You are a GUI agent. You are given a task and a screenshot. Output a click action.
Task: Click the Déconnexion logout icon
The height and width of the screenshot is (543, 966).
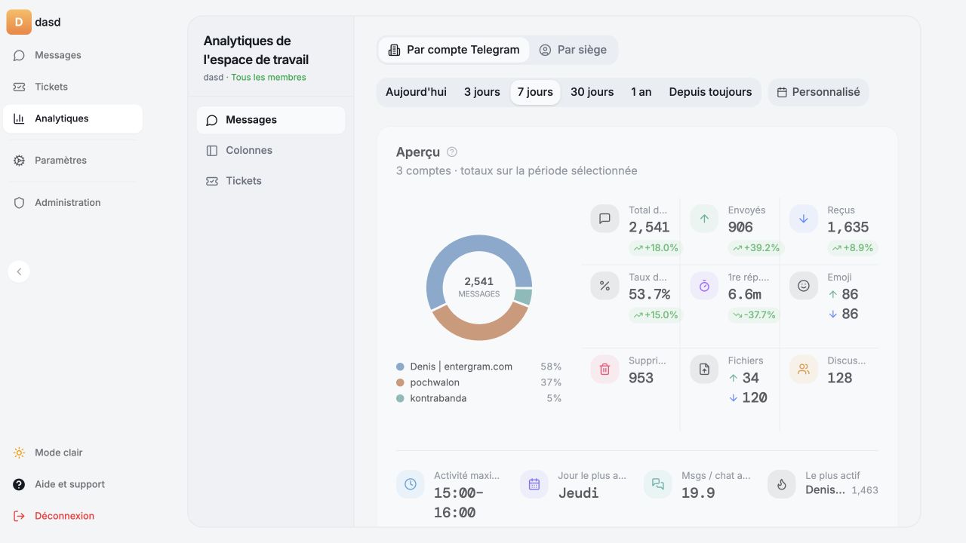click(20, 516)
